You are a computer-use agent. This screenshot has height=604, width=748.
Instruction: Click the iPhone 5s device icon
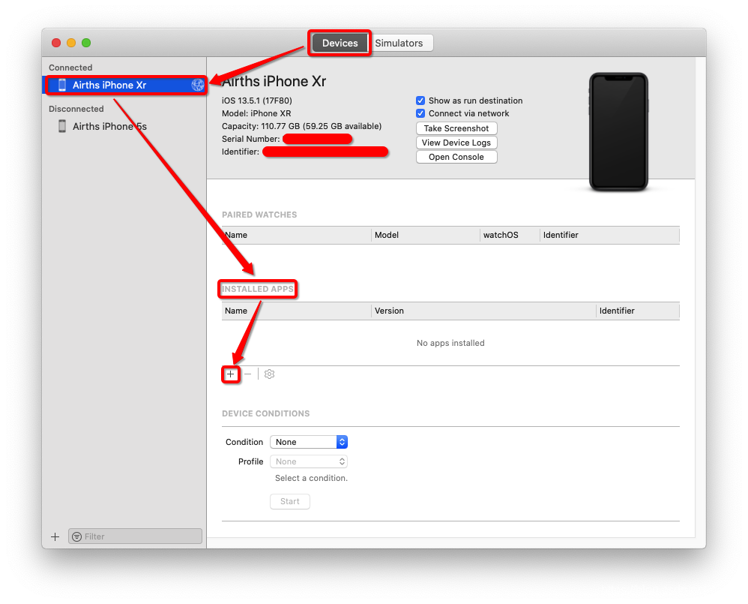coord(62,126)
